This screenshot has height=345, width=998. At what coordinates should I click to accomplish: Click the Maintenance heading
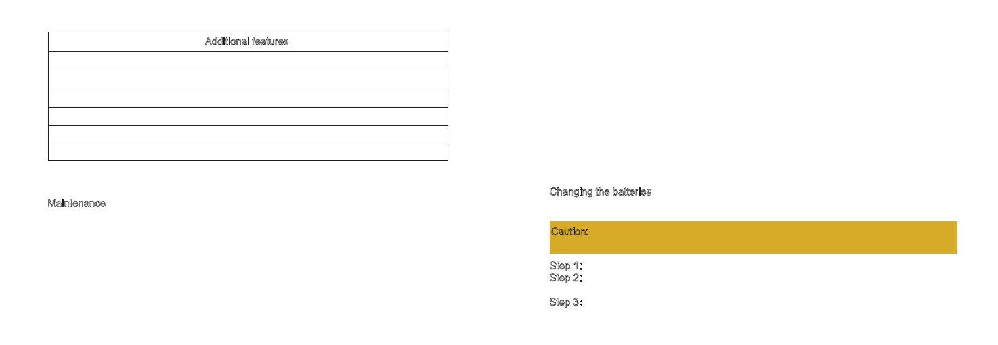coord(77,204)
